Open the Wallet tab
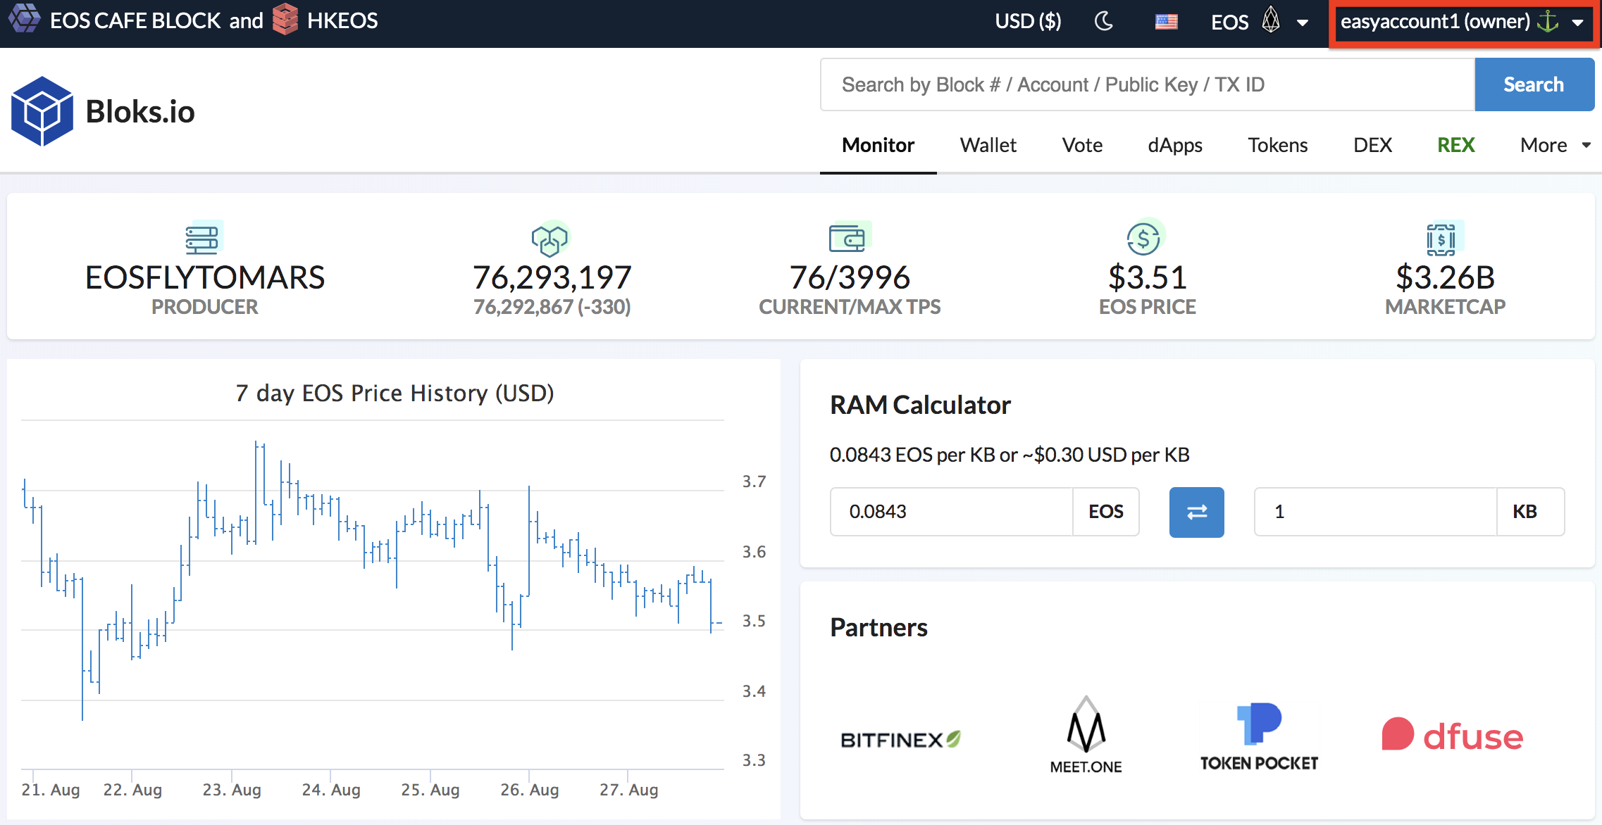Image resolution: width=1602 pixels, height=825 pixels. (988, 145)
